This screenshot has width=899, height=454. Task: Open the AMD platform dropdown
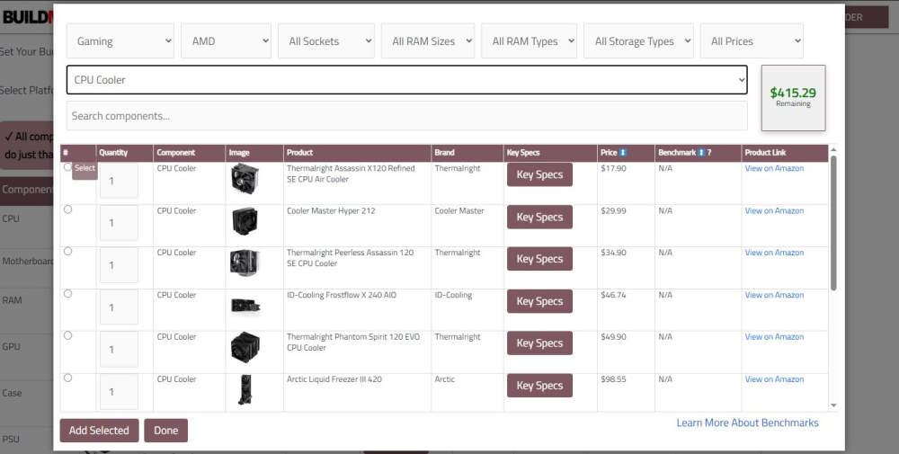pos(226,40)
